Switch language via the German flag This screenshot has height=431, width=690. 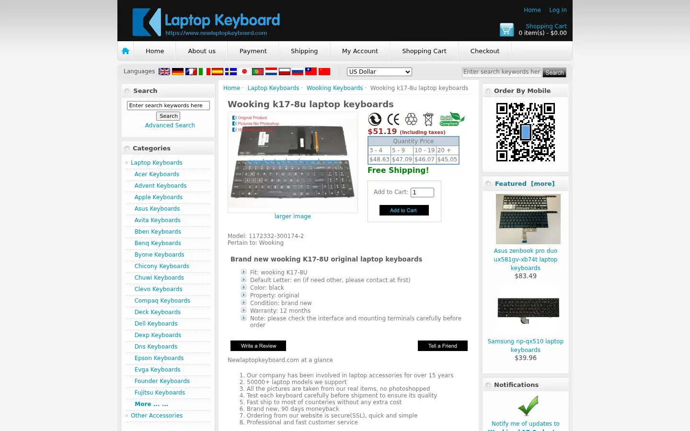pyautogui.click(x=178, y=71)
